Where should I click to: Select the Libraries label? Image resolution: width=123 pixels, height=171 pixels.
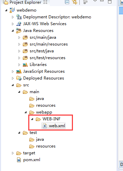pyautogui.click(x=38, y=65)
